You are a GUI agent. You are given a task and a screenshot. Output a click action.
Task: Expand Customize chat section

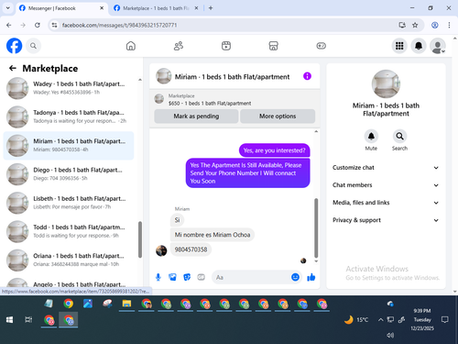pyautogui.click(x=386, y=168)
